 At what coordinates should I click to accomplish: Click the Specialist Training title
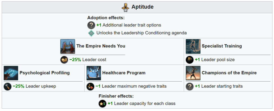[222, 46]
